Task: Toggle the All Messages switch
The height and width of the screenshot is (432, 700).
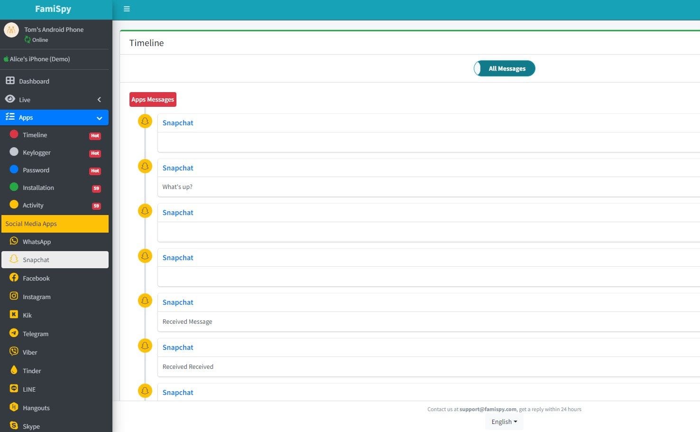Action: click(x=504, y=68)
